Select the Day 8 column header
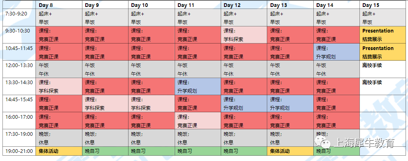The height and width of the screenshot is (161, 408). point(59,5)
